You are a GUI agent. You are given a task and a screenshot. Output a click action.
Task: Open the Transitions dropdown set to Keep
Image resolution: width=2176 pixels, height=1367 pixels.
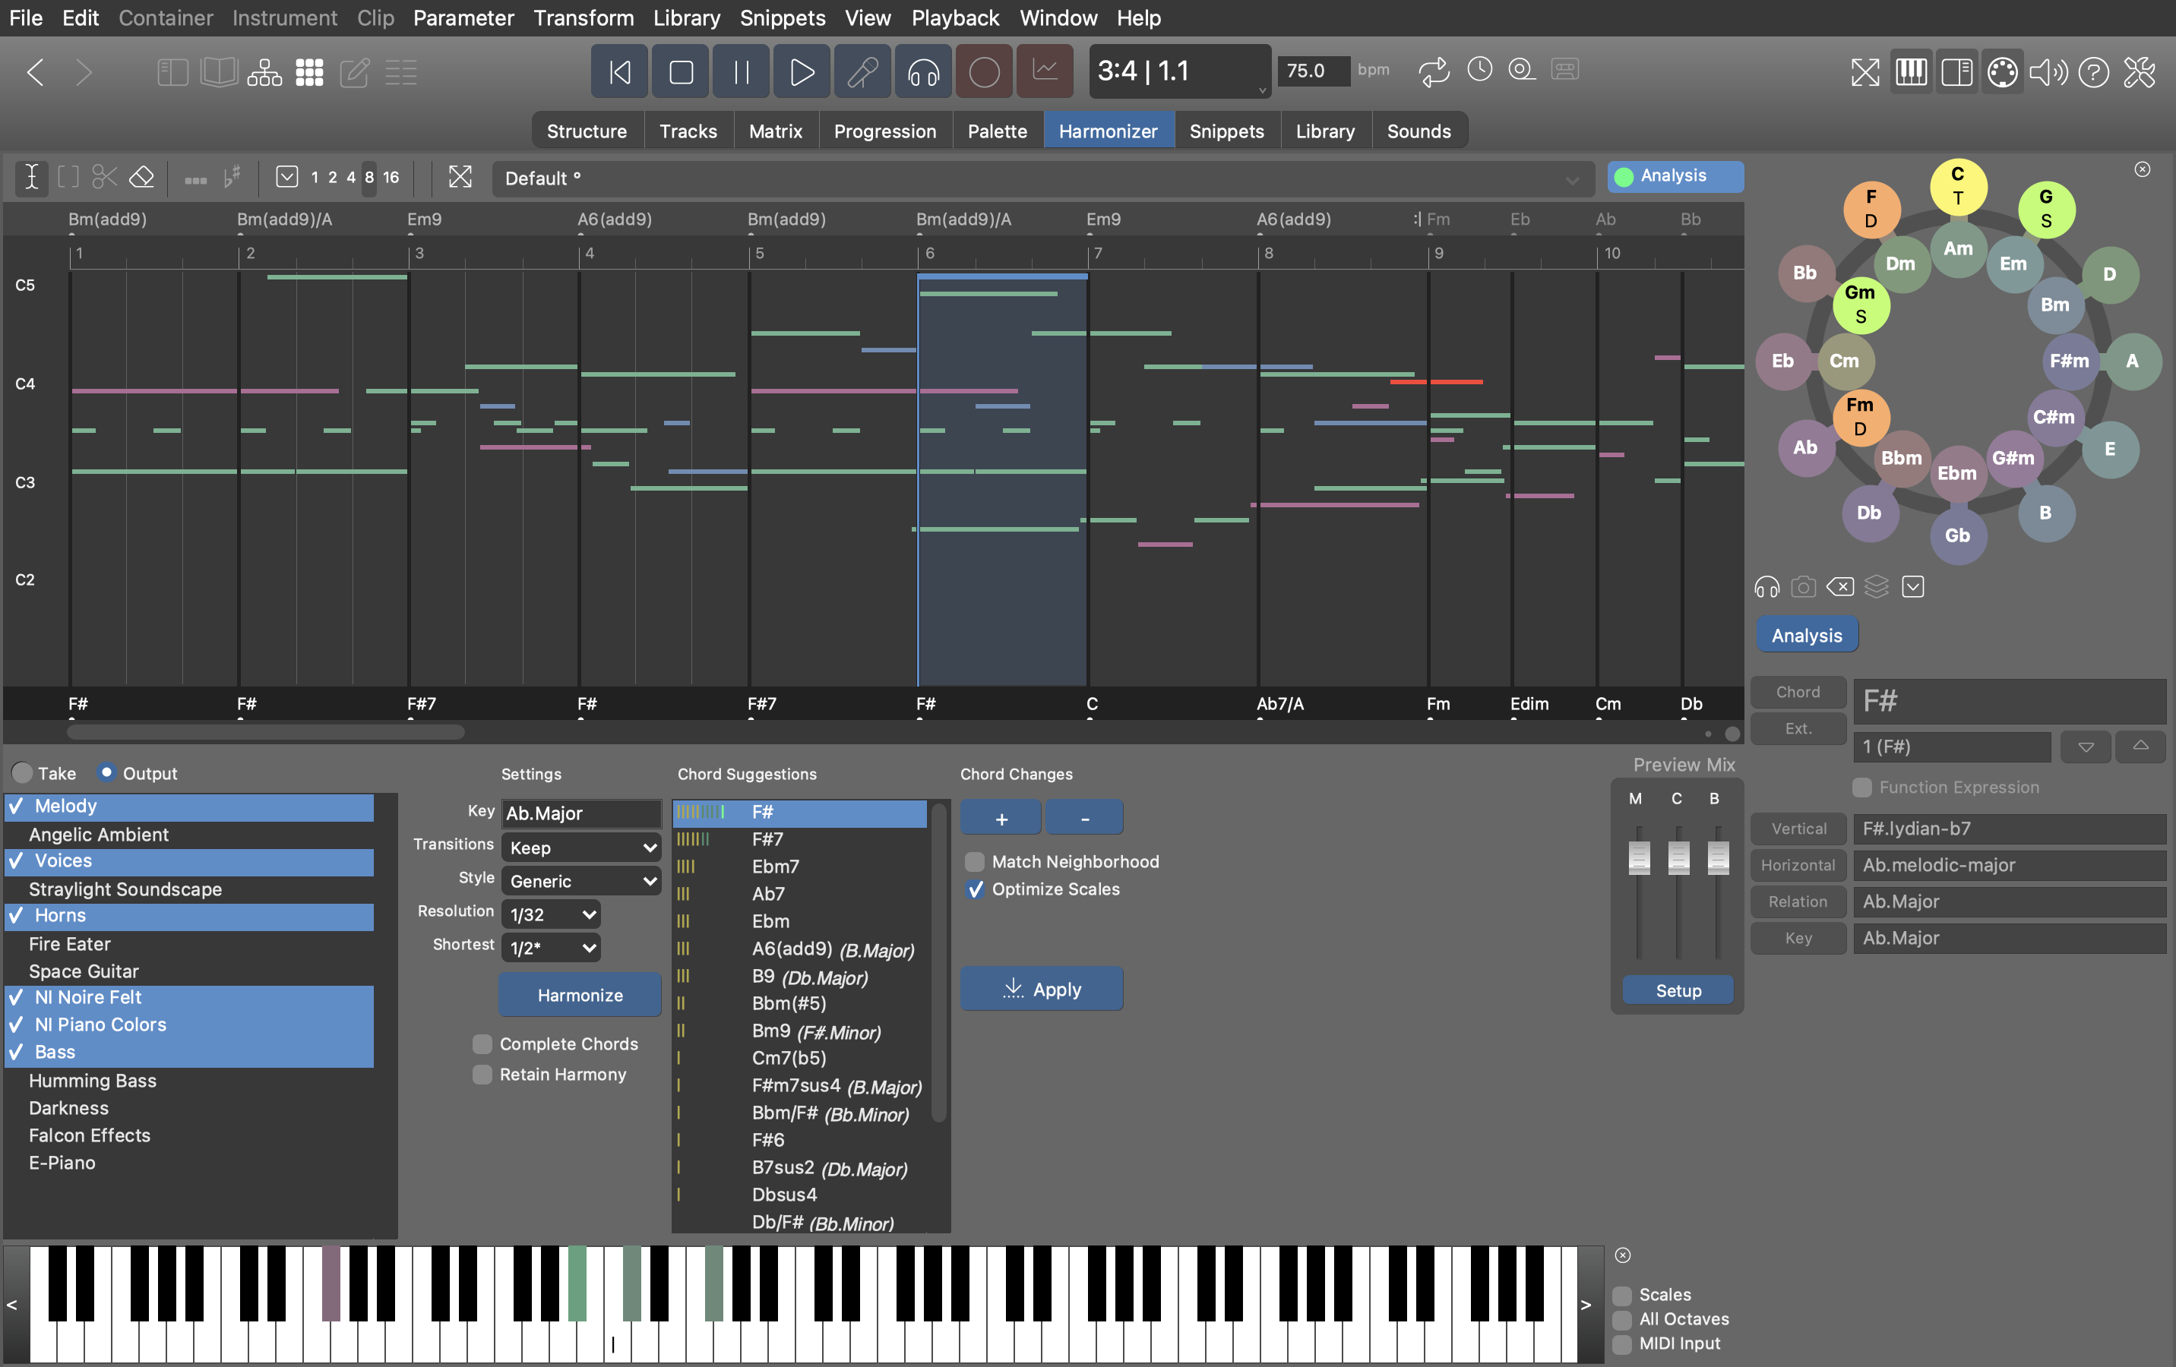coord(581,848)
